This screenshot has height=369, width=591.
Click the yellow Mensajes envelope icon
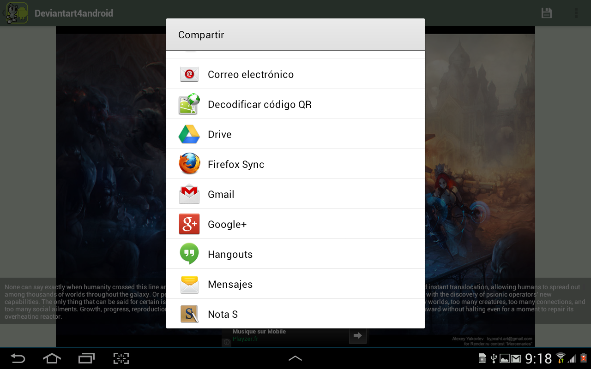[x=189, y=284]
